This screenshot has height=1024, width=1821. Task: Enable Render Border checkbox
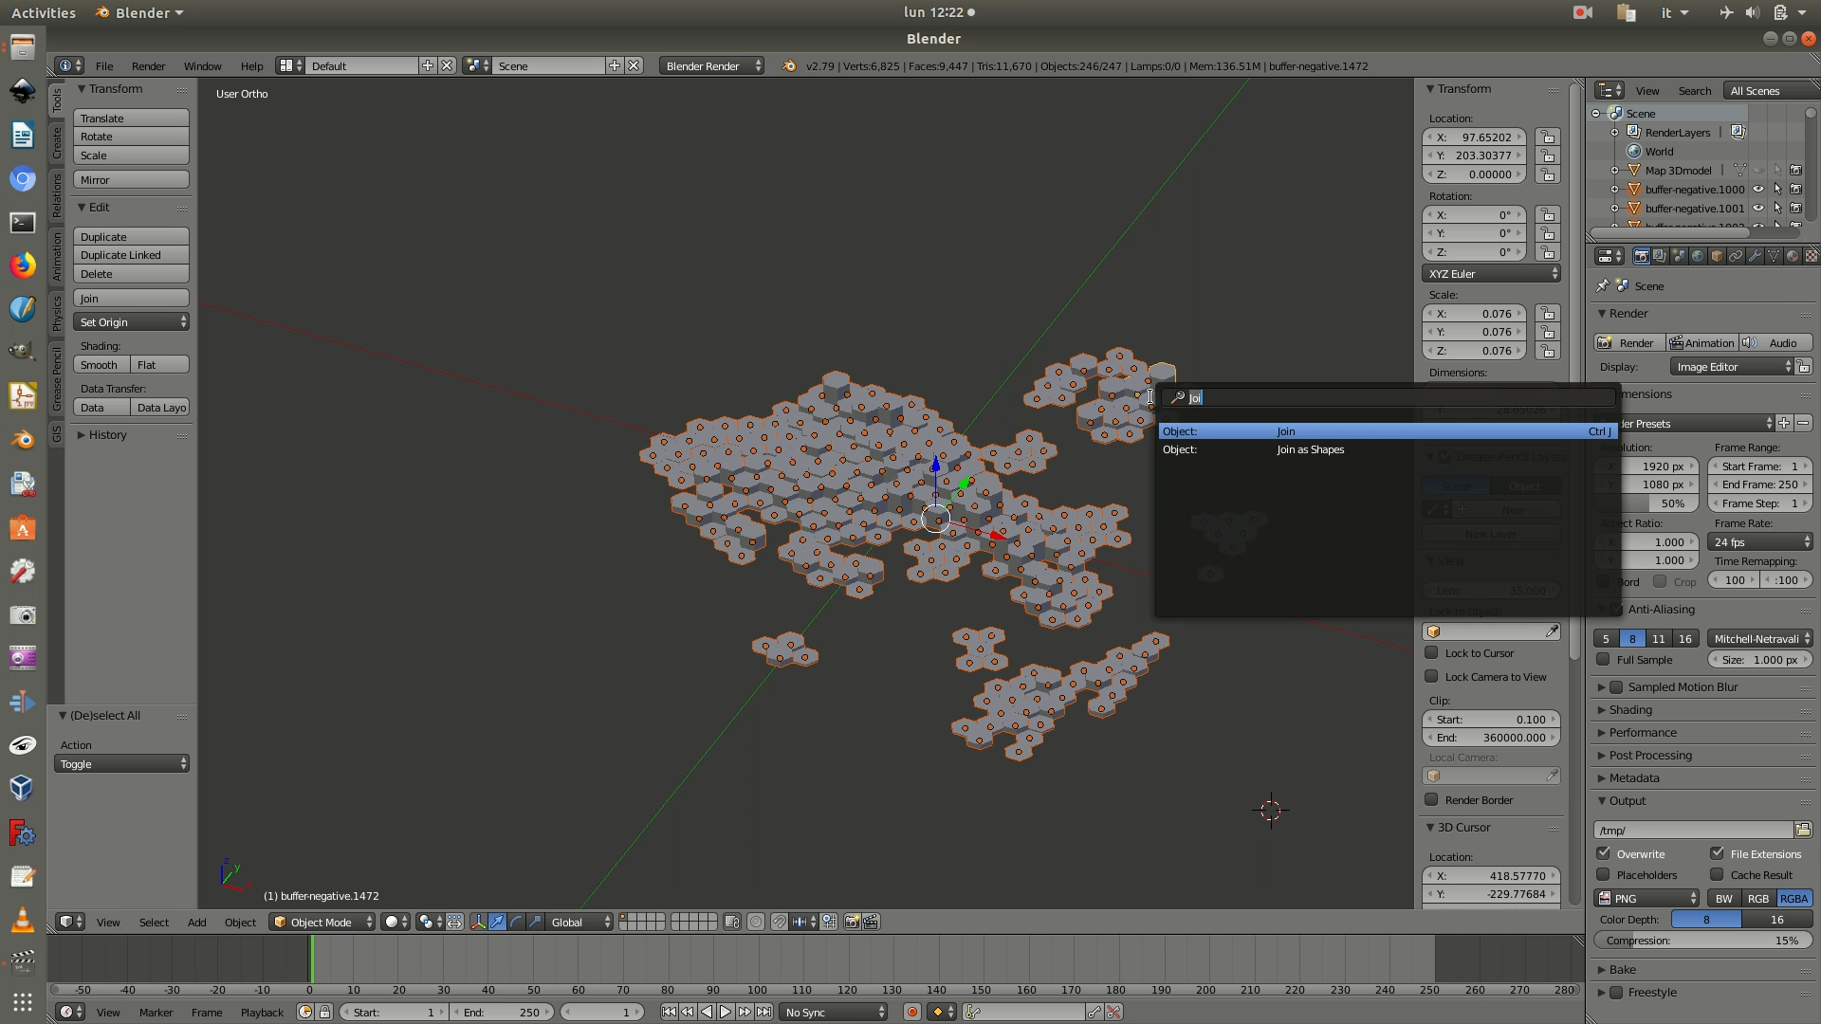tap(1431, 799)
